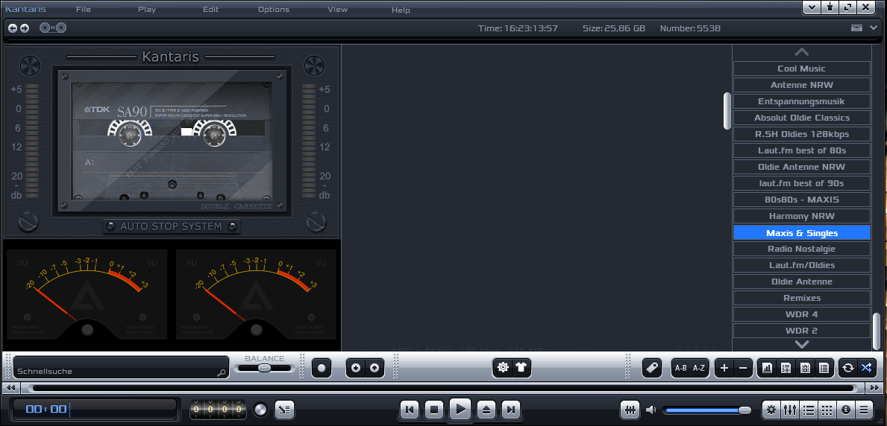Screen dimensions: 887x426
Task: Click the back arrow navigation icon
Action: point(13,28)
